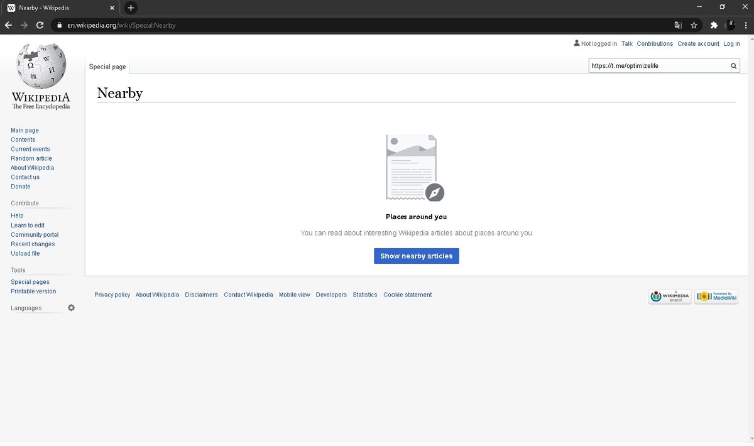Click the Tools sidebar heading
Viewport: 754px width, 446px height.
tap(18, 270)
